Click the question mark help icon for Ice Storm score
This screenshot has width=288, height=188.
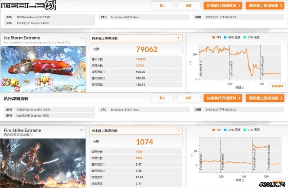click(178, 38)
